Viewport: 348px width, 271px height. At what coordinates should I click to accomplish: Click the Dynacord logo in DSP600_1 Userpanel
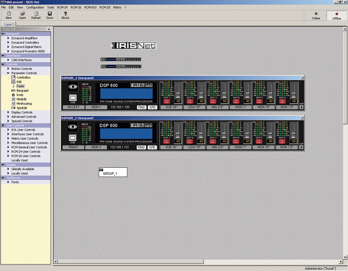click(73, 86)
